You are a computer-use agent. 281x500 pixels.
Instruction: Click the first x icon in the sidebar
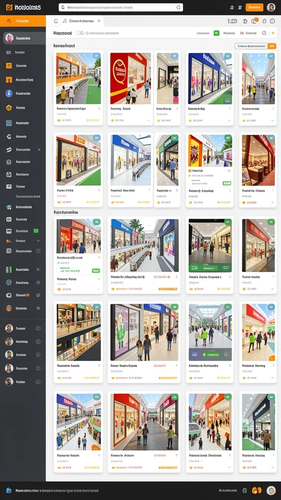coord(39,149)
